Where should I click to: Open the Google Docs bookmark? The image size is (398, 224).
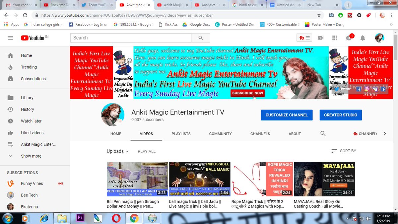[196, 25]
